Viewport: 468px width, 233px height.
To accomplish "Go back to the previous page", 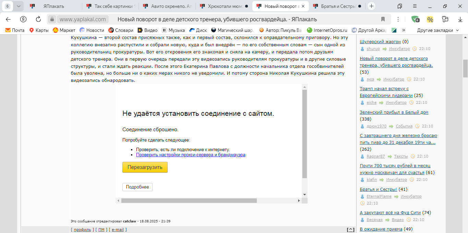I will coord(8,19).
